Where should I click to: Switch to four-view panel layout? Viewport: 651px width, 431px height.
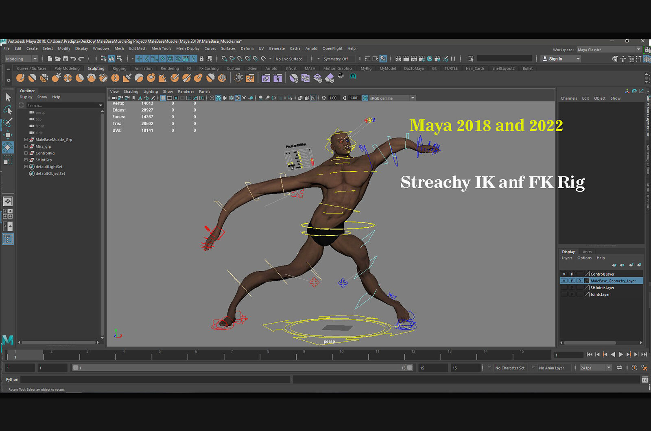[x=8, y=214]
